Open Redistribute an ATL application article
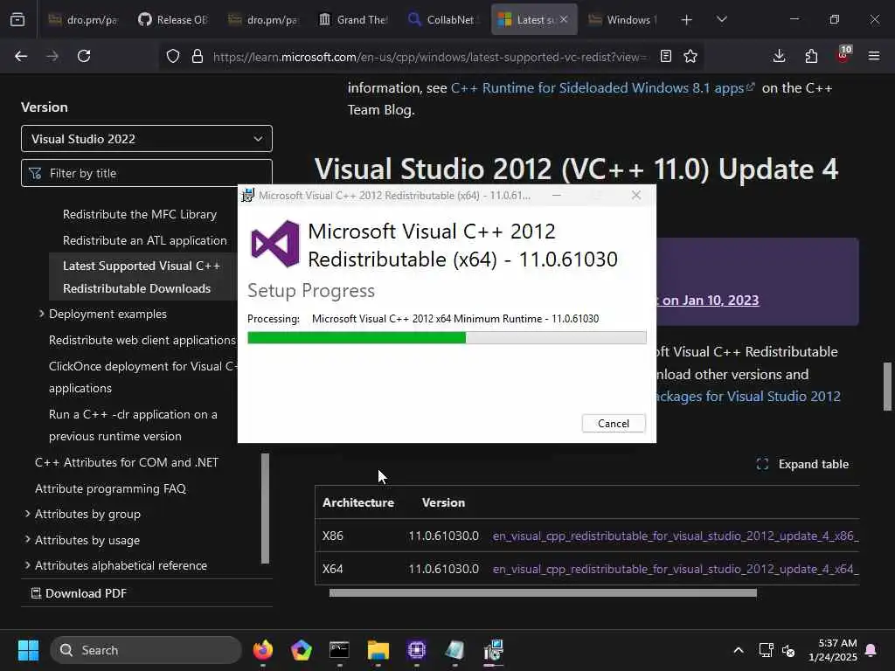Image resolution: width=895 pixels, height=671 pixels. tap(145, 241)
